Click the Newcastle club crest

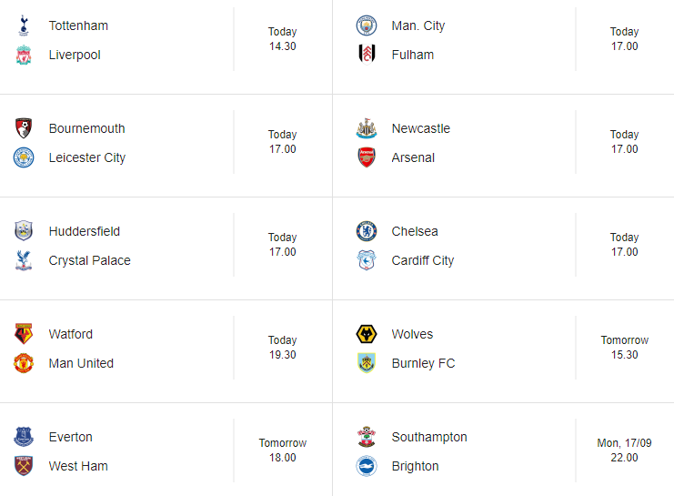[367, 128]
